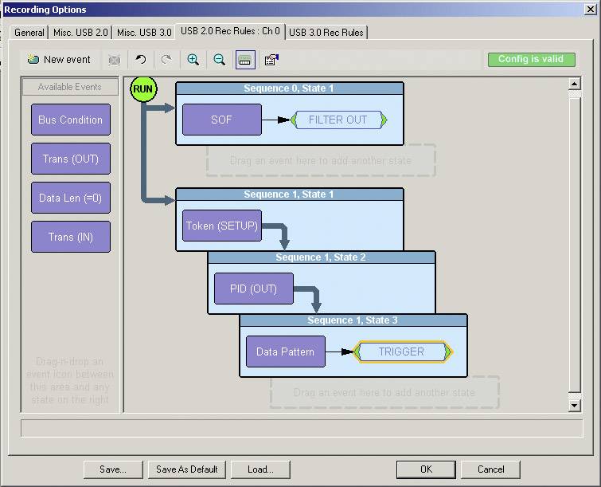Click the green RUN circle
Image resolution: width=601 pixels, height=487 pixels.
click(142, 88)
